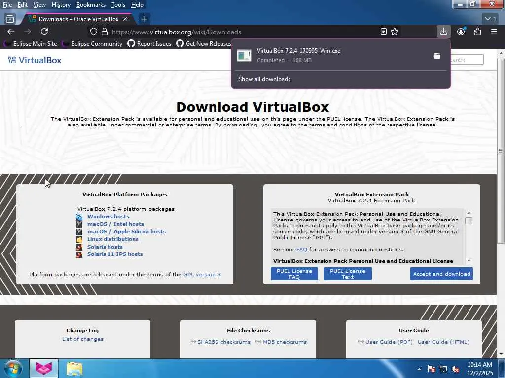This screenshot has height=378, width=505.
Task: Open List of changes link
Action: [x=83, y=339]
